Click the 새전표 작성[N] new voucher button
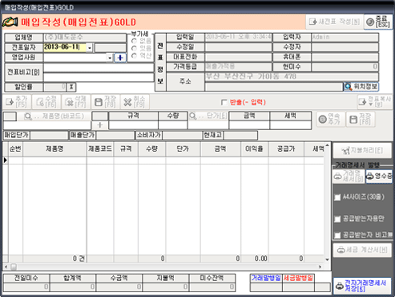 click(x=334, y=22)
